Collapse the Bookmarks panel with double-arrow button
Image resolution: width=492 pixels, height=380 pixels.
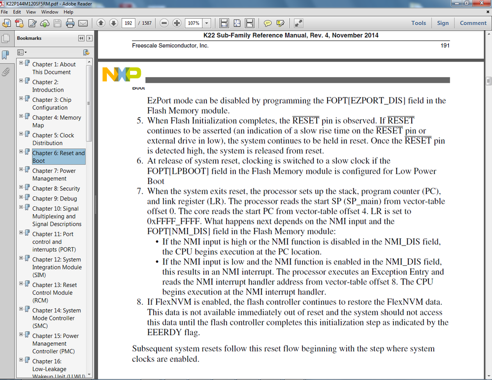pyautogui.click(x=81, y=38)
